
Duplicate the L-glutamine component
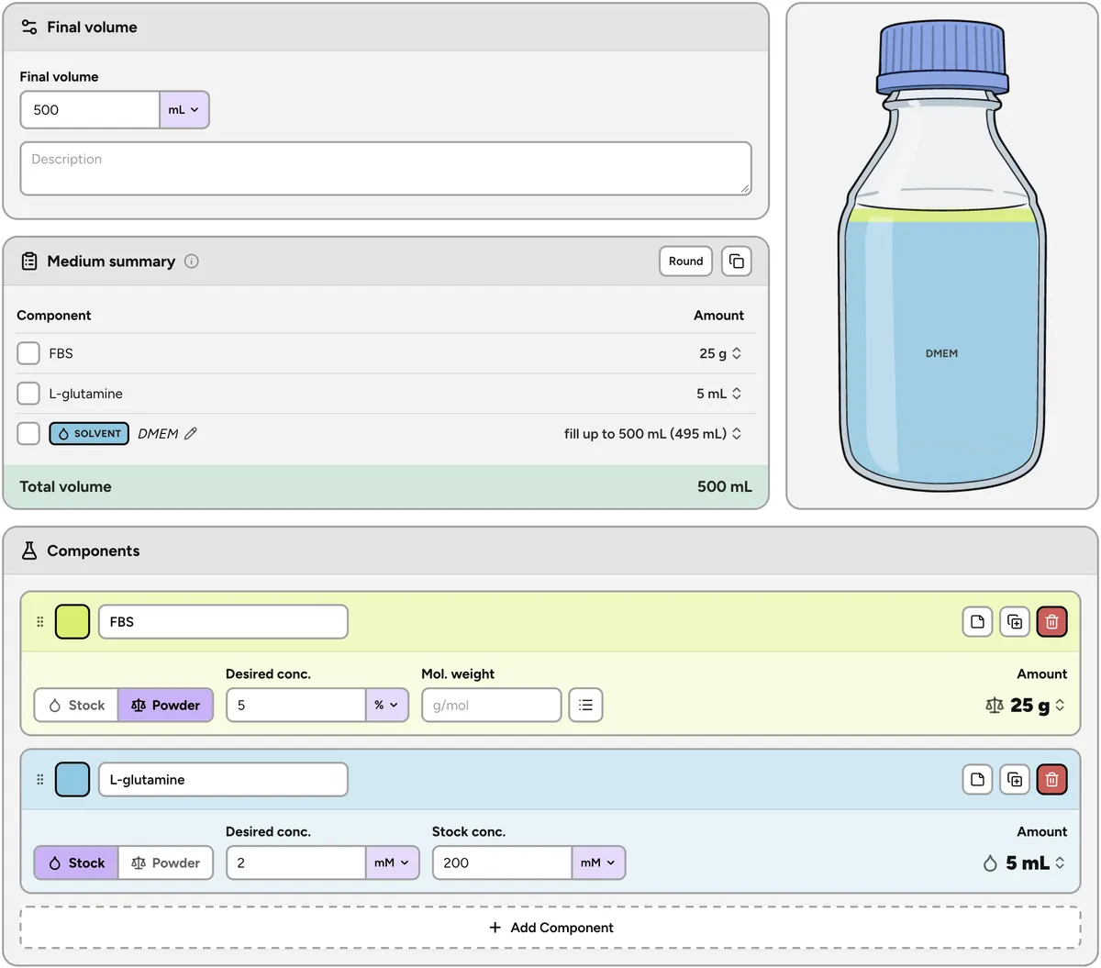[1015, 780]
